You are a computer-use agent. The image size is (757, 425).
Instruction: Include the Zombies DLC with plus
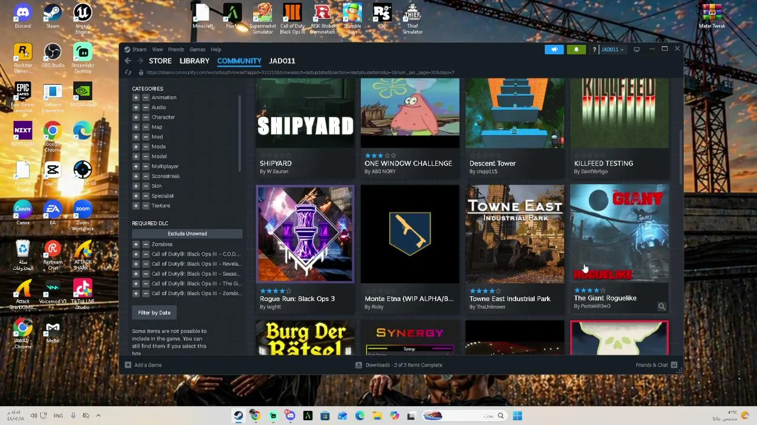click(136, 244)
